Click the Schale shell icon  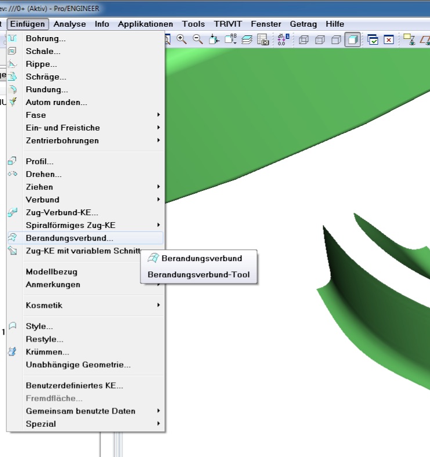12,51
